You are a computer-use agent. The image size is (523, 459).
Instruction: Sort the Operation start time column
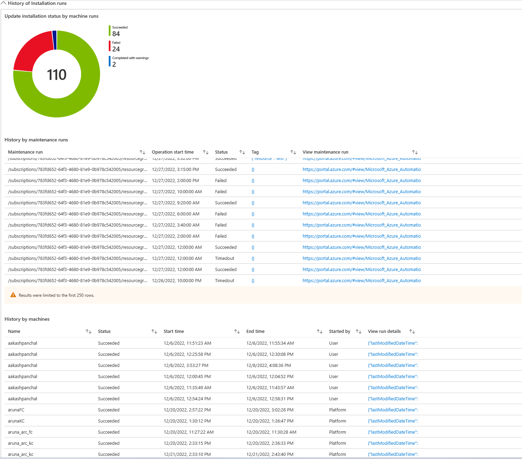click(206, 152)
